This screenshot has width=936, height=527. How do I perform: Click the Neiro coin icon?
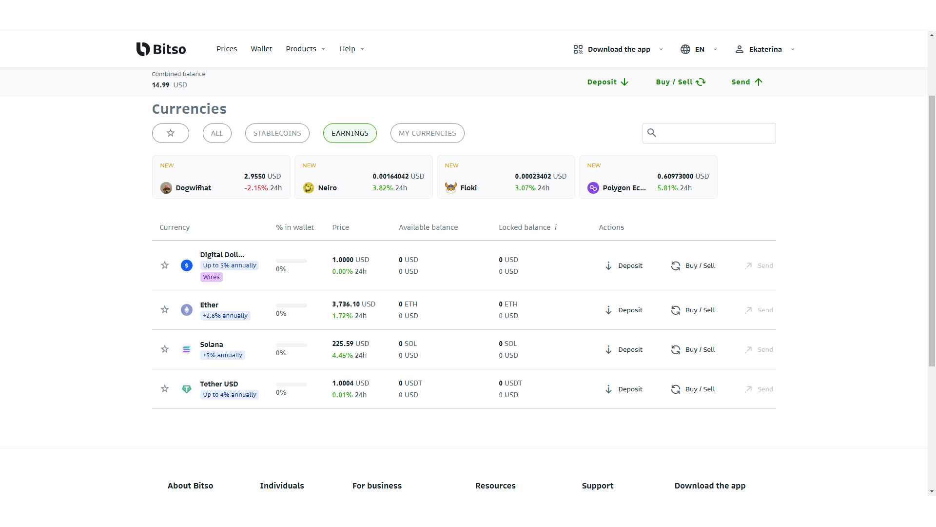click(x=309, y=188)
